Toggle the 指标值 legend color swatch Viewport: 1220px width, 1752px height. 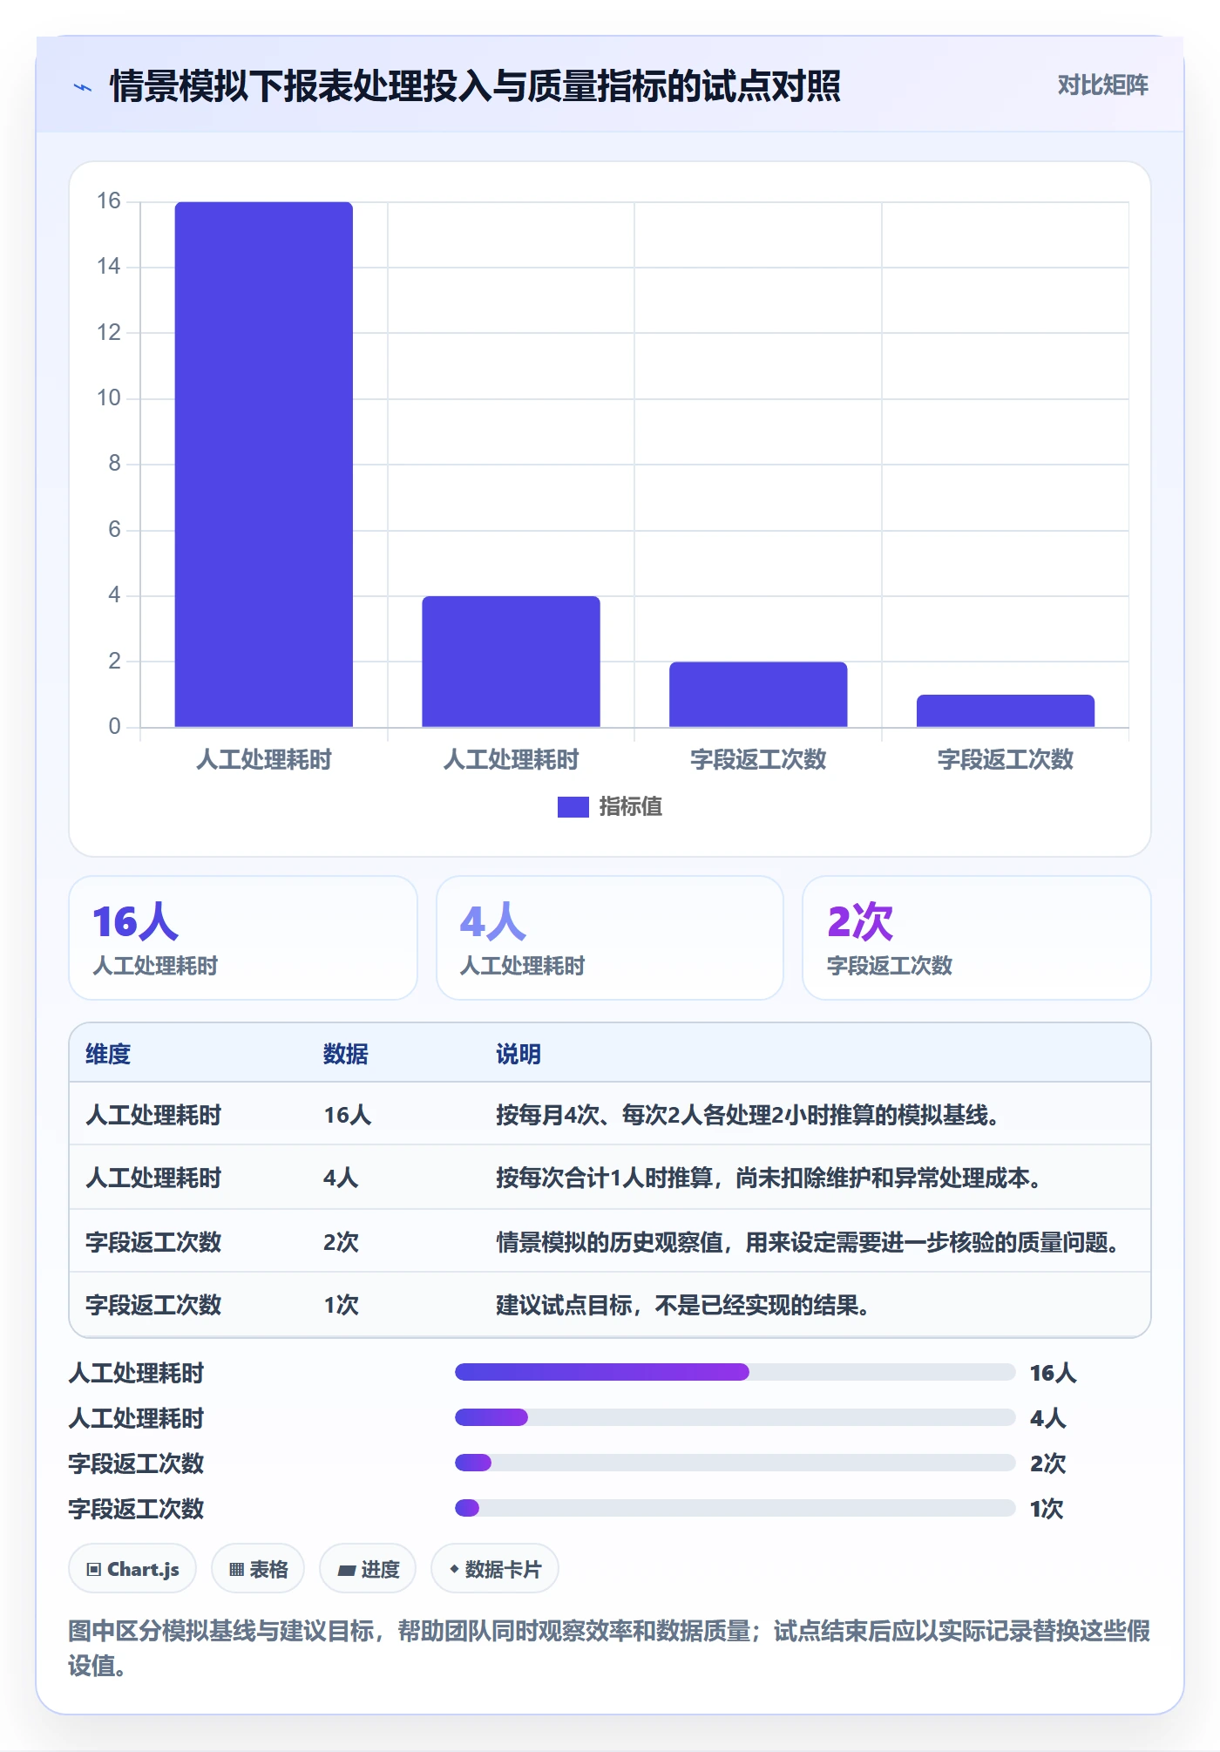(x=573, y=807)
